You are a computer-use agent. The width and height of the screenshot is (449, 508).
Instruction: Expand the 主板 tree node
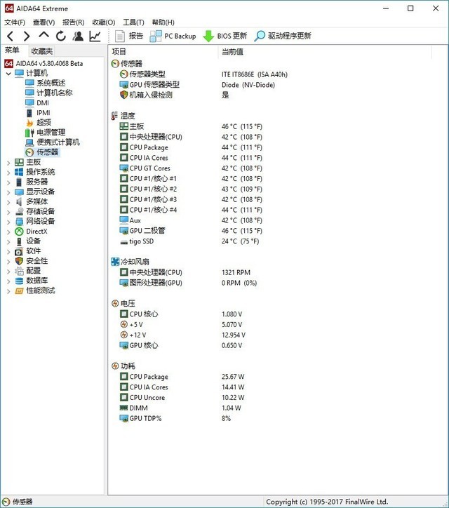click(8, 163)
